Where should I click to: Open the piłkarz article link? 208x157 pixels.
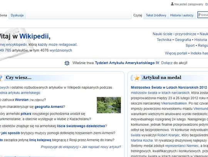[26, 114]
